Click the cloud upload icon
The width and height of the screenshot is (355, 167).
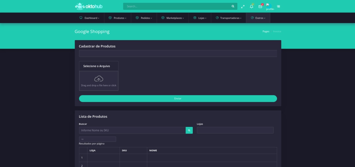[x=99, y=79]
